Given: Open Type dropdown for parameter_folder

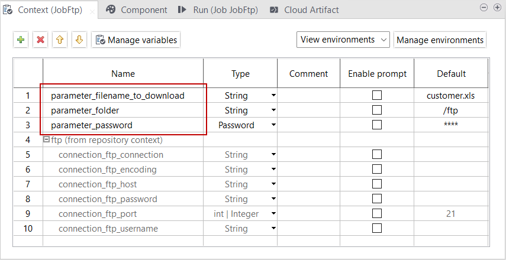Looking at the screenshot, I should 273,110.
